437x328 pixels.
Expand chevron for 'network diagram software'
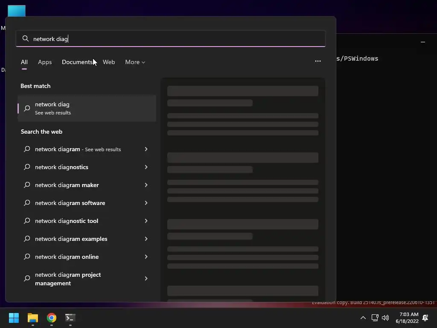(146, 203)
